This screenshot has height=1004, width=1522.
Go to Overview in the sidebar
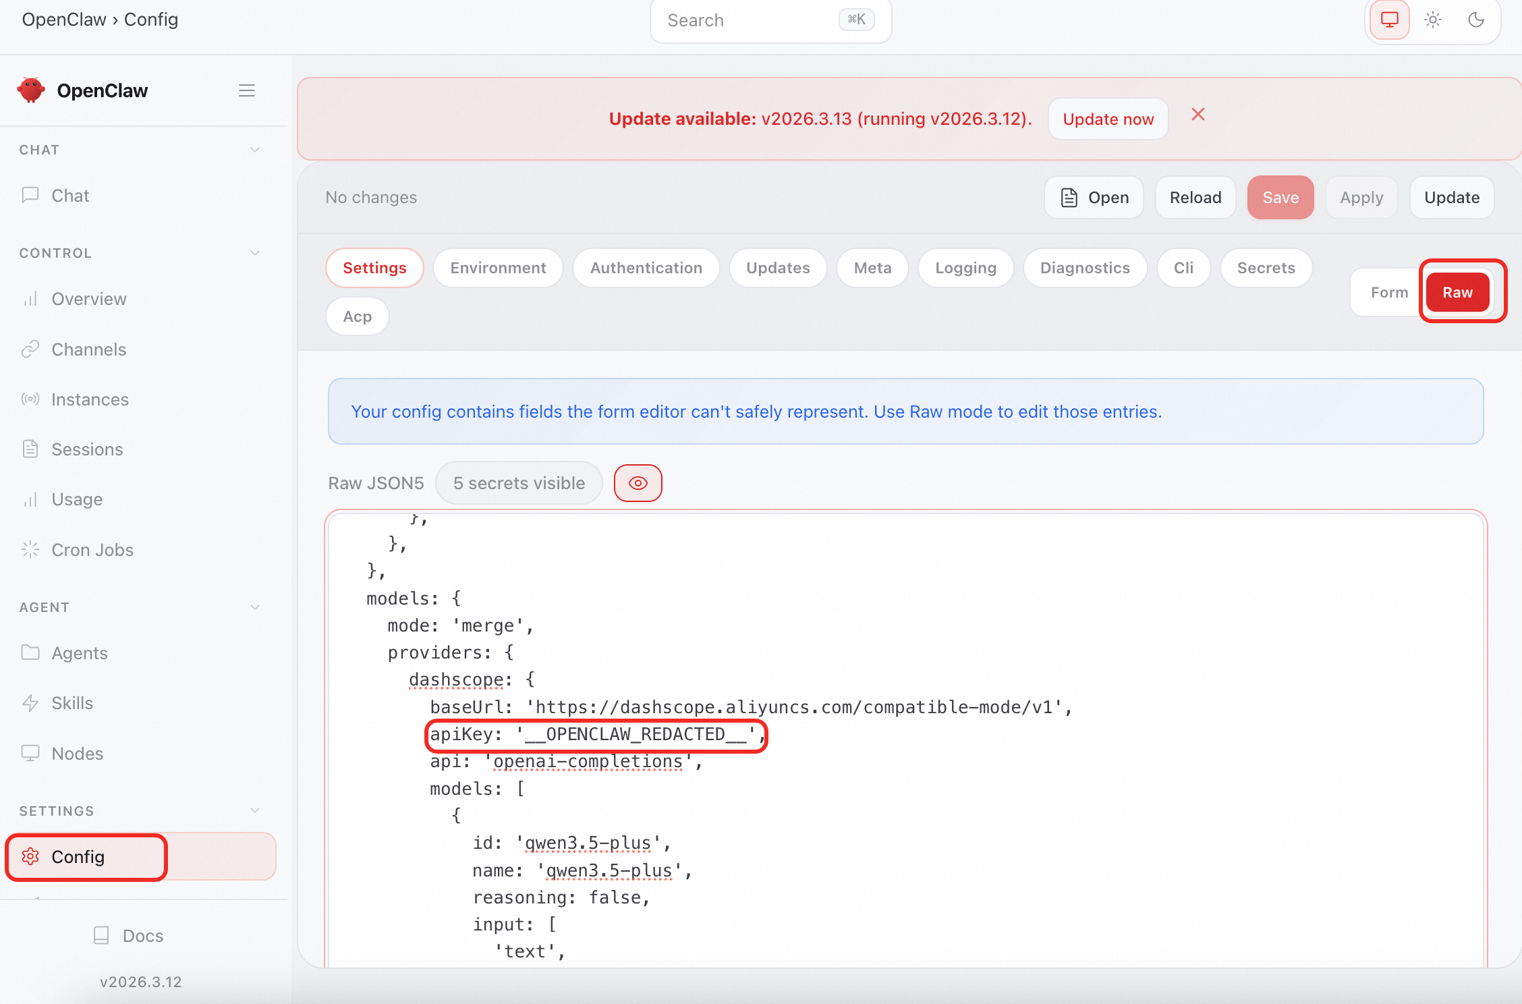[140, 298]
